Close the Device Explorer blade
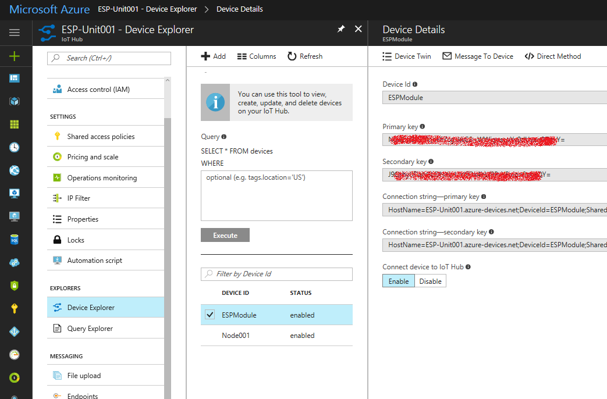The image size is (607, 399). point(358,29)
